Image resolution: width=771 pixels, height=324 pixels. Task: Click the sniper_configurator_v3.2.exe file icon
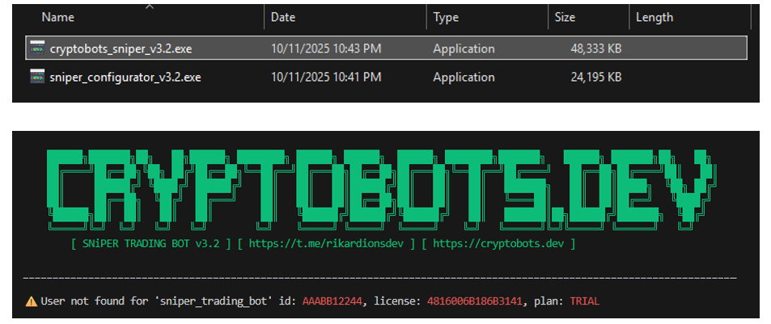click(x=36, y=78)
